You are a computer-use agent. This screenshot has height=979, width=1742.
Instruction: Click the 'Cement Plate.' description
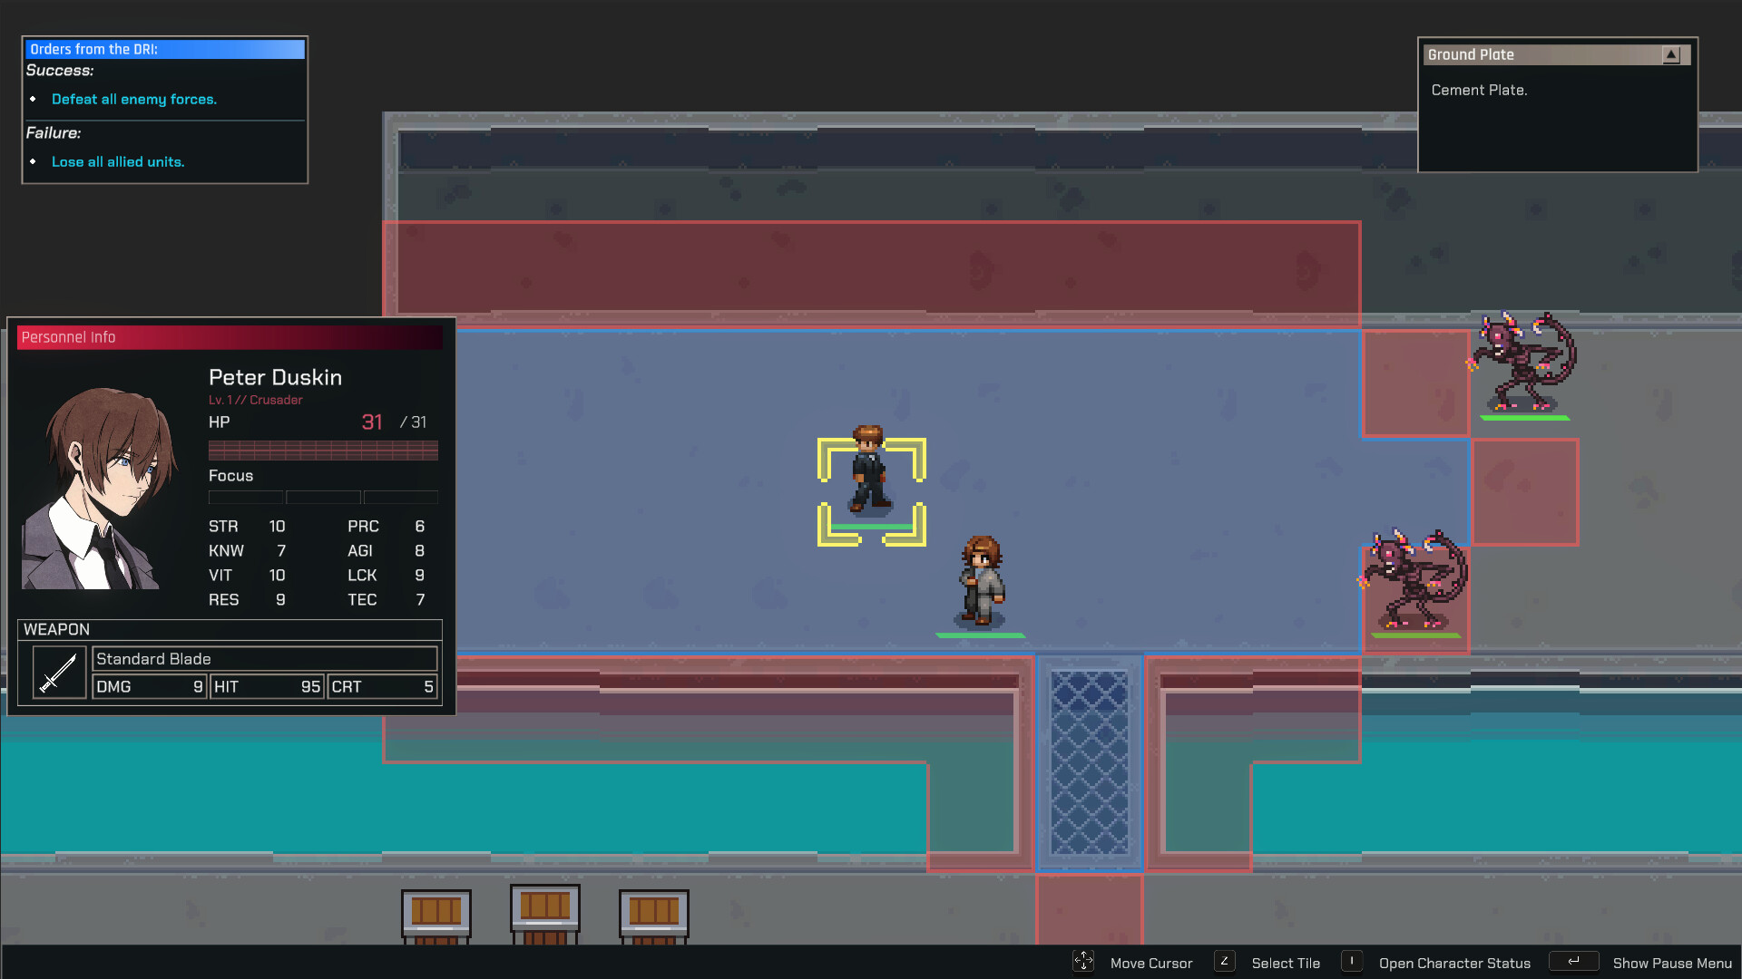coord(1479,90)
